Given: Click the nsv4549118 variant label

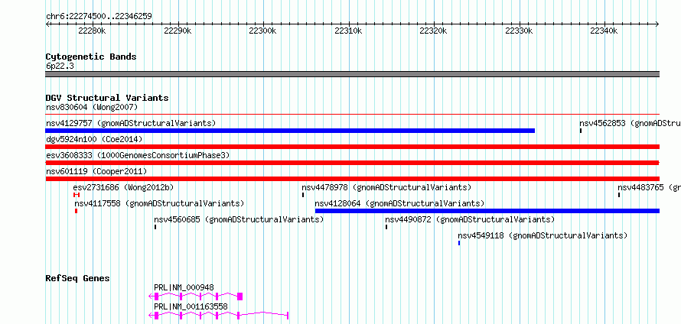Looking at the screenshot, I should (x=543, y=235).
